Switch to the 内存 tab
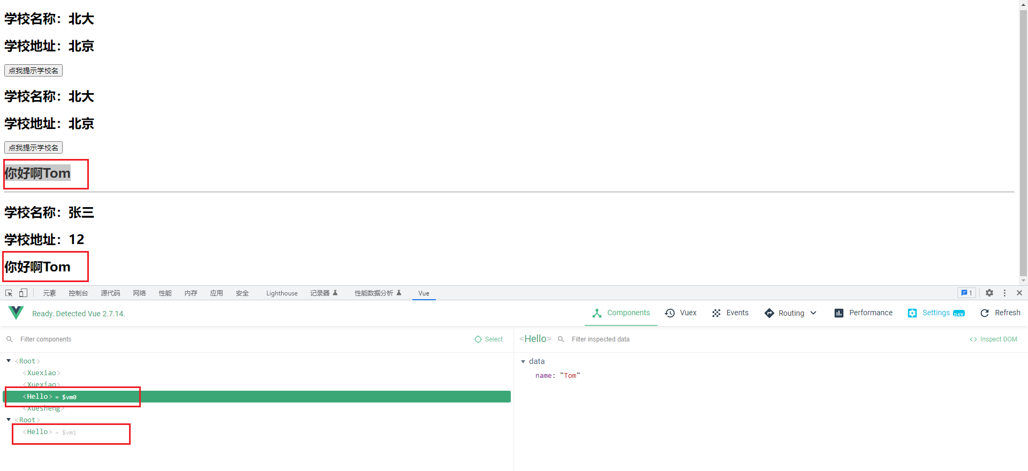This screenshot has width=1028, height=471. [191, 293]
